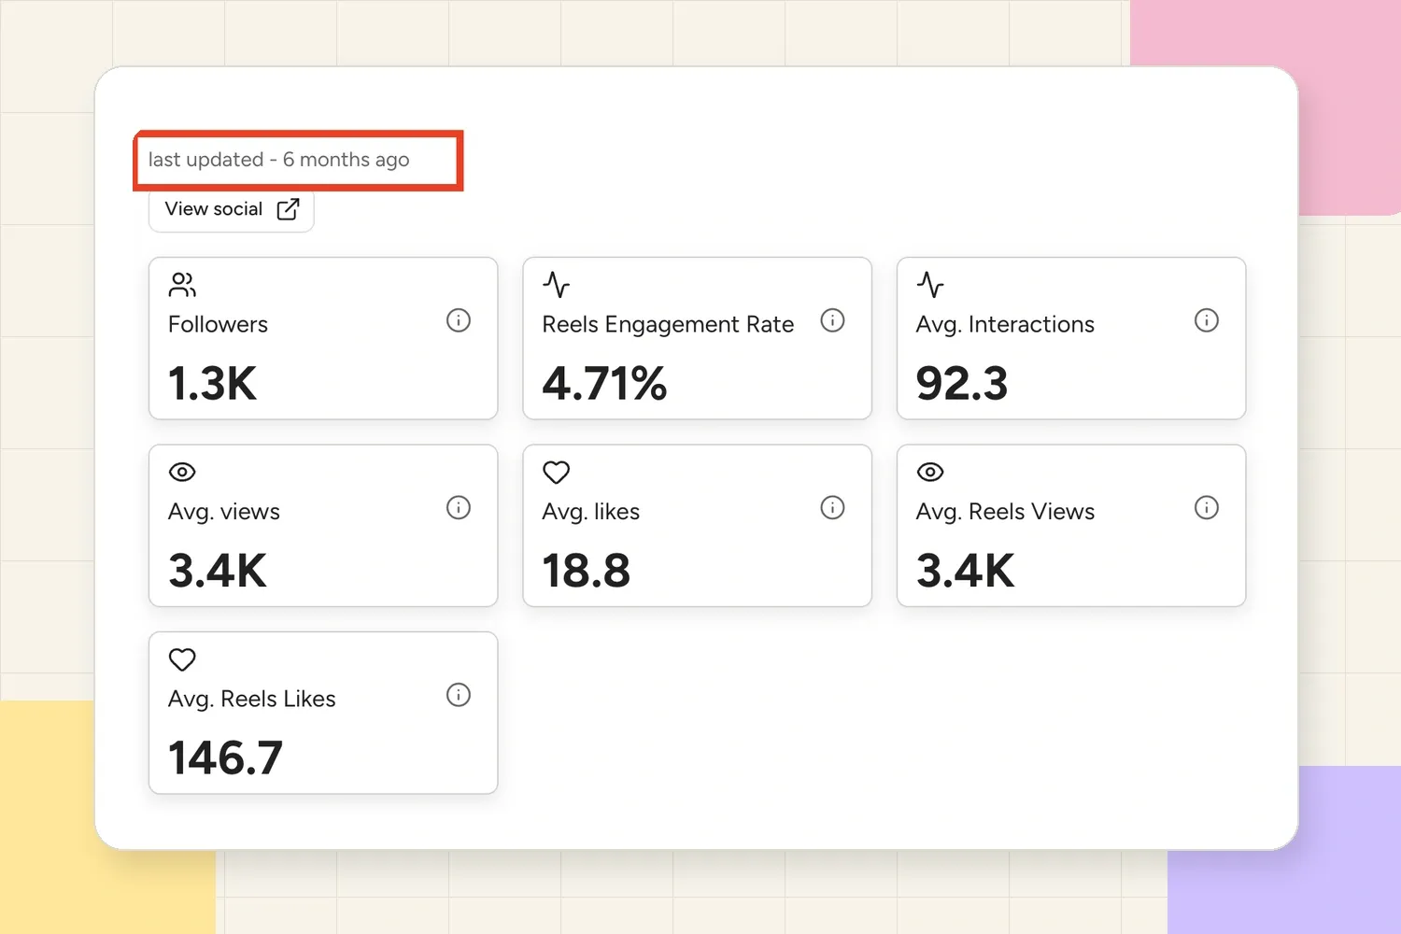Click the "Avg. Interactions" label
Viewport: 1401px width, 934px height.
pyautogui.click(x=1005, y=324)
